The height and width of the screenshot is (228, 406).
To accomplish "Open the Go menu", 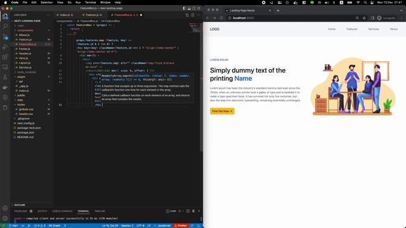I will point(69,3).
